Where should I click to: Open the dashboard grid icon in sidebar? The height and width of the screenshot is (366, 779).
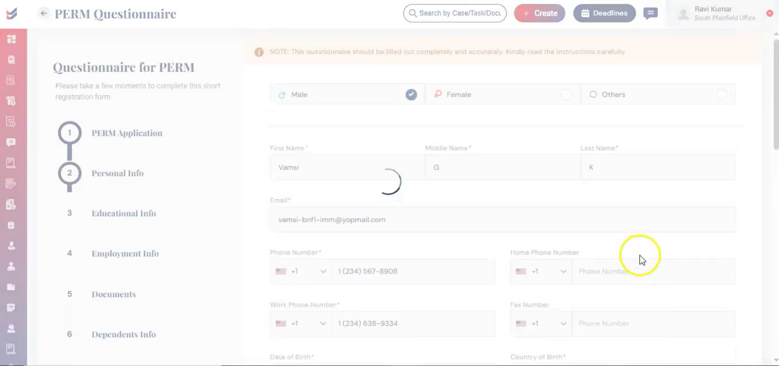click(x=11, y=39)
